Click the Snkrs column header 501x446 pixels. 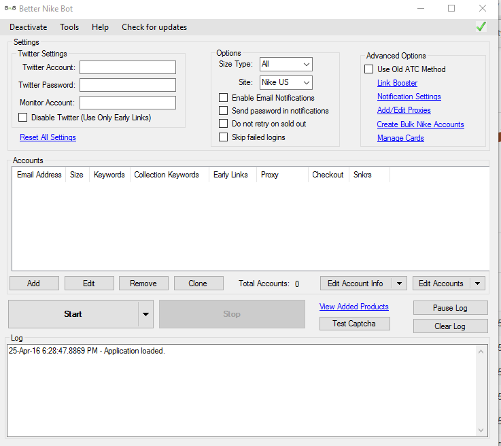pos(369,175)
